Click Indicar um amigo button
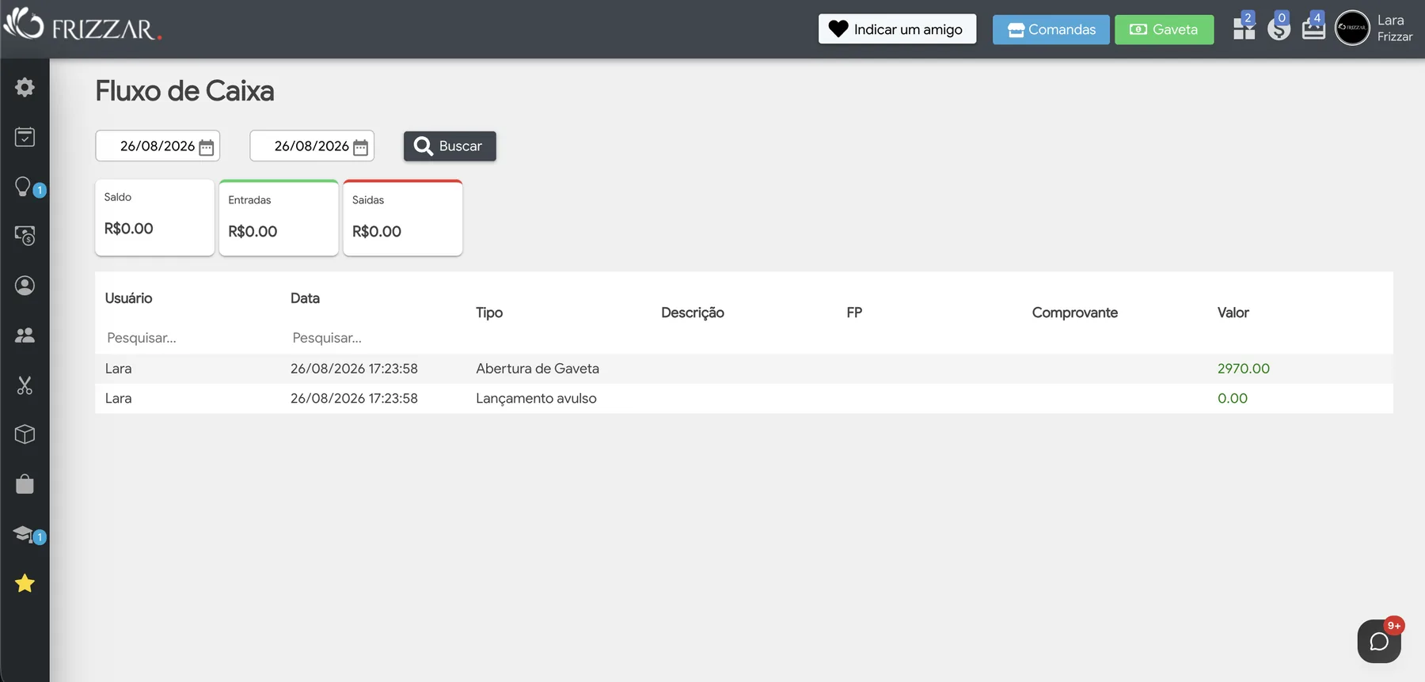Viewport: 1425px width, 682px height. (x=897, y=29)
